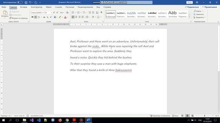
Task: Click the word Saknussemm in the document
Action: pos(123,70)
